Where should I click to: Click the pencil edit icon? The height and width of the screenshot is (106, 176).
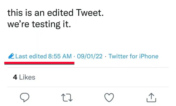(11, 56)
